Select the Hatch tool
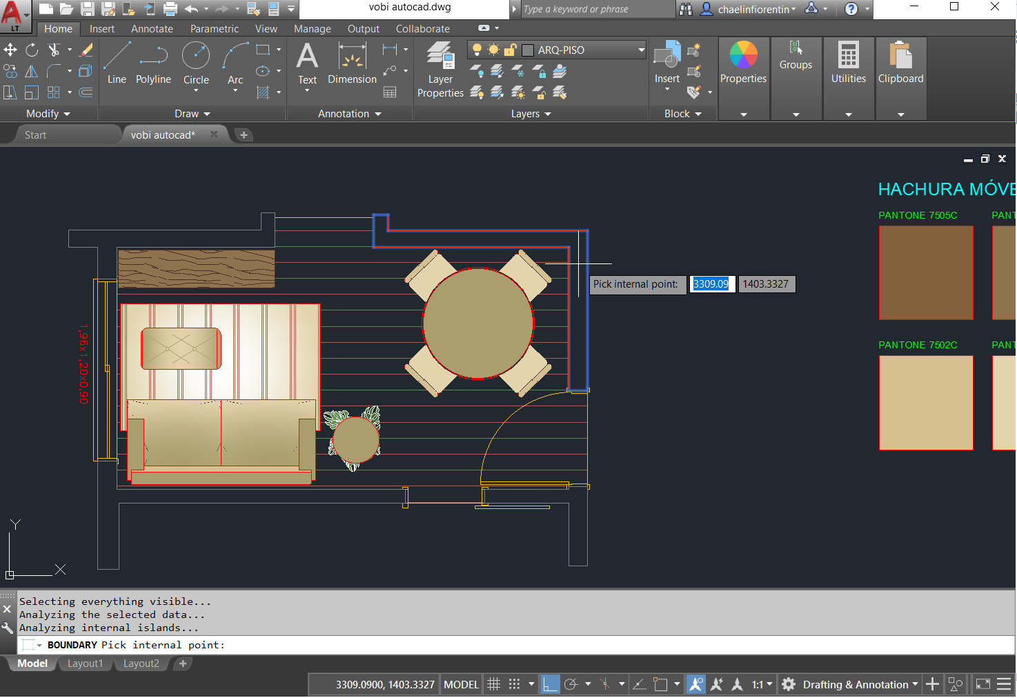 pyautogui.click(x=263, y=92)
